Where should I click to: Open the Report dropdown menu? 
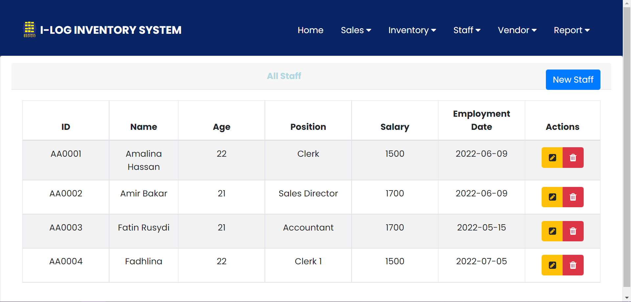572,30
